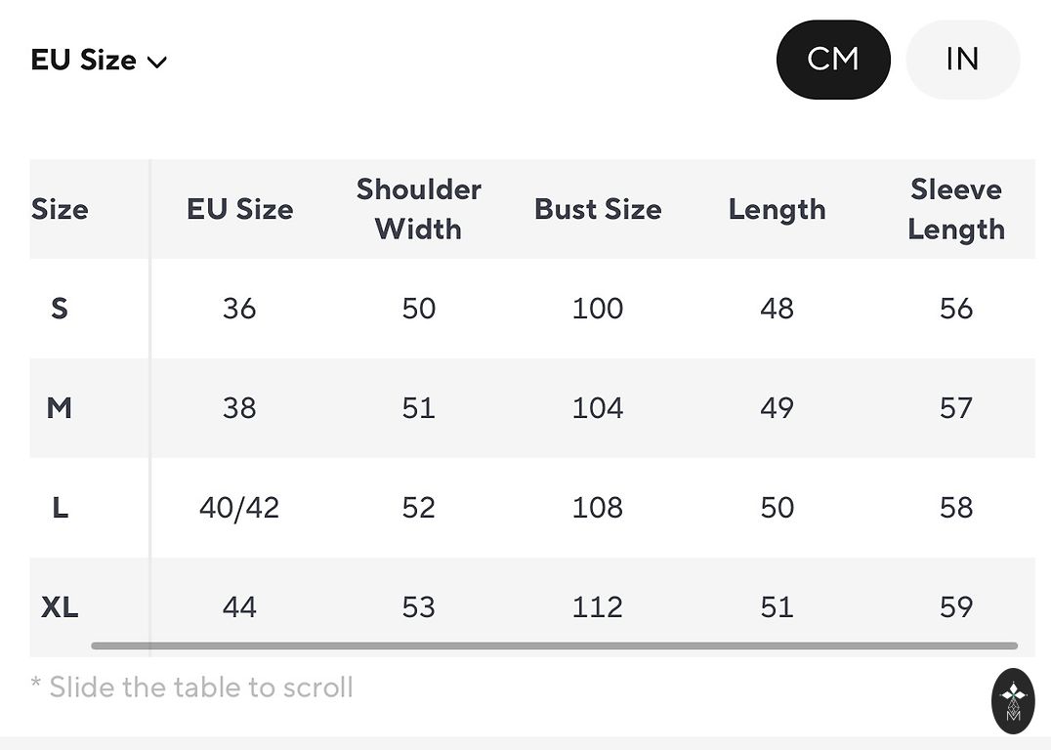Click the horizontal table scrollbar
1051x750 pixels.
554,646
